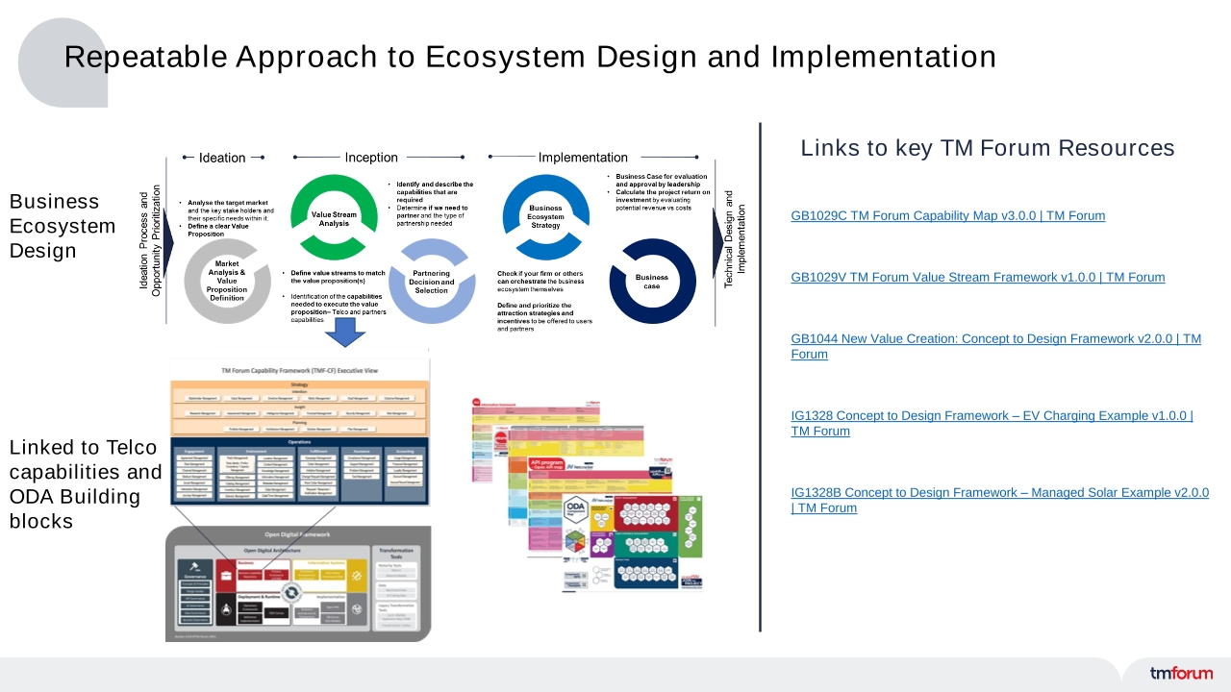Click the blue Business Ecosystem Strategy circle
Viewport: 1231px width, 692px height.
point(545,217)
